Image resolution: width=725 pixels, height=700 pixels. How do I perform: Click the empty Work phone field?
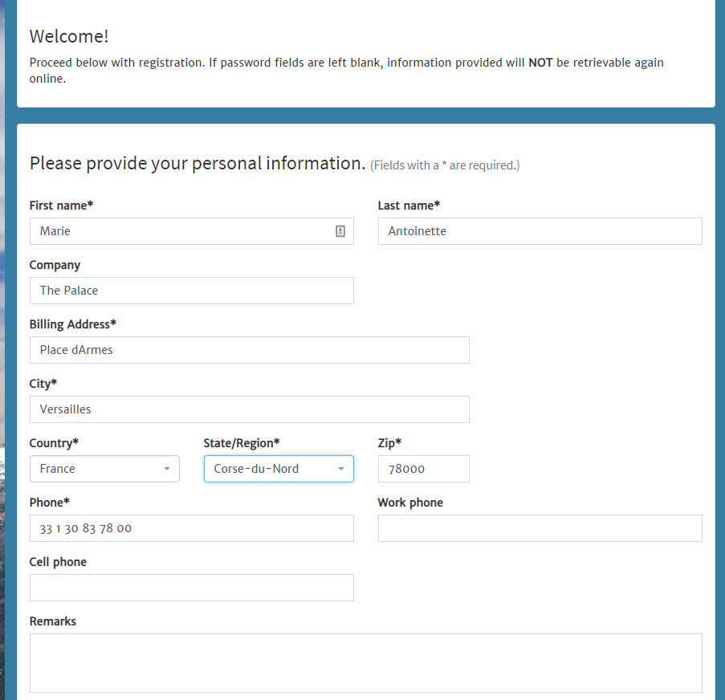click(x=540, y=528)
